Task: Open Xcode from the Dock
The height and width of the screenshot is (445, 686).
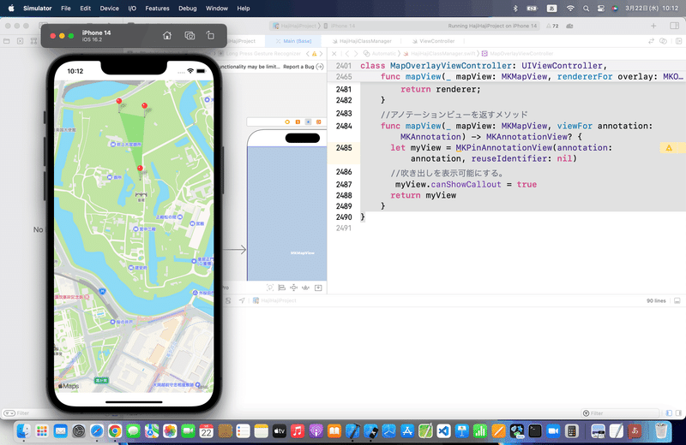Action: point(352,431)
